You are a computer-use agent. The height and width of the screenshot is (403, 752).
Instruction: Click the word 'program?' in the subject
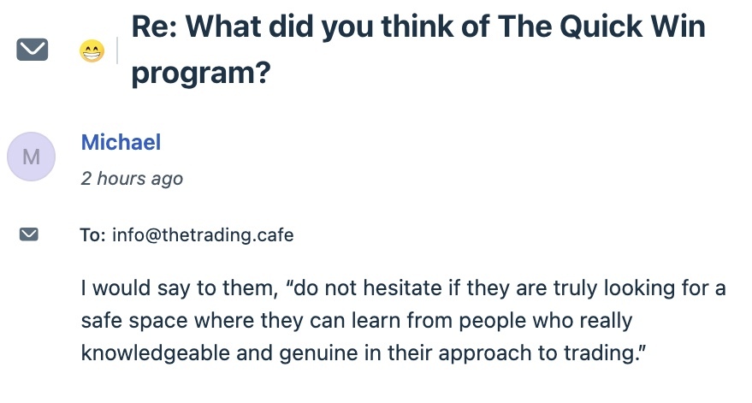click(x=201, y=74)
